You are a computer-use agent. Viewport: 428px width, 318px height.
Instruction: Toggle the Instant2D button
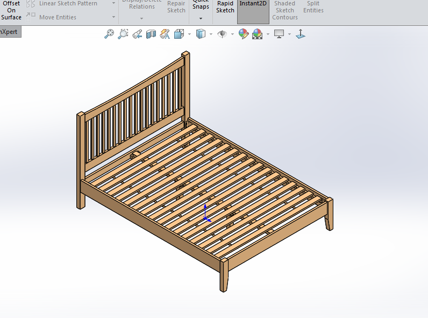pyautogui.click(x=253, y=11)
